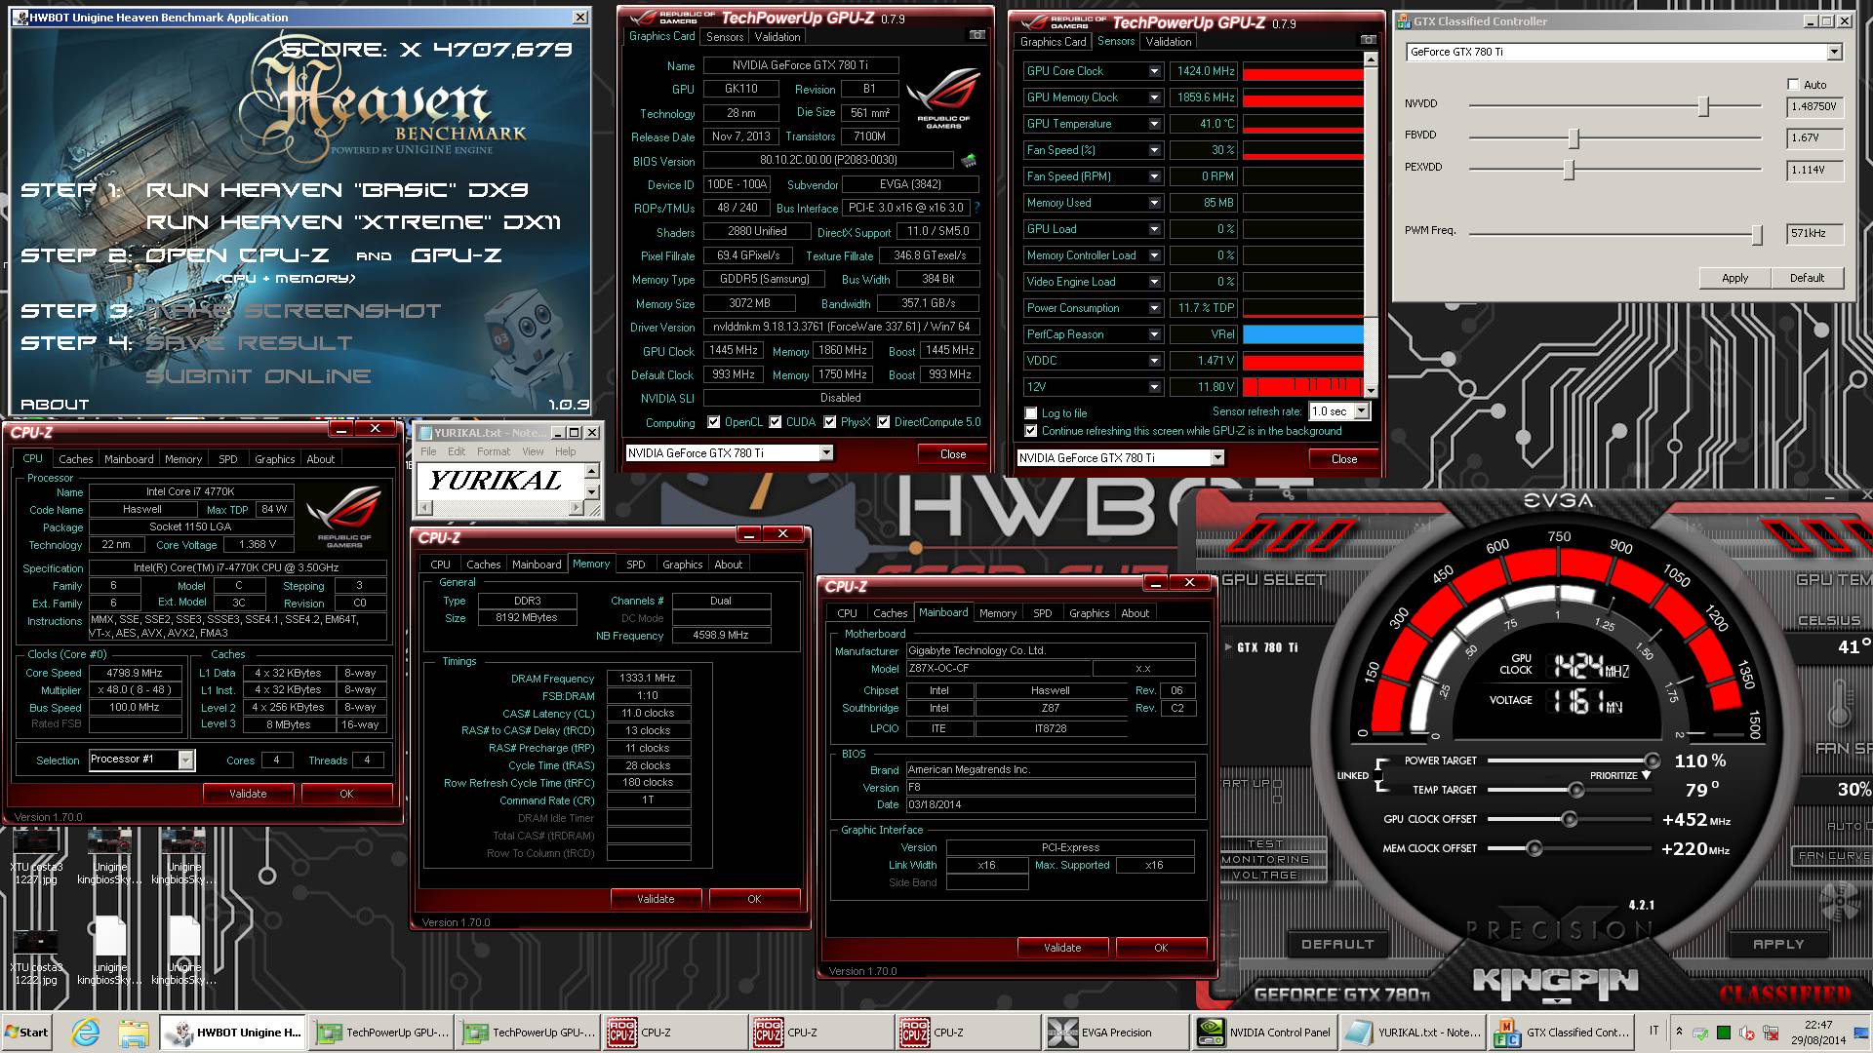The image size is (1873, 1053).
Task: Switch to HWBOT Unigine Heaven taskbar item
Action: (x=233, y=1033)
